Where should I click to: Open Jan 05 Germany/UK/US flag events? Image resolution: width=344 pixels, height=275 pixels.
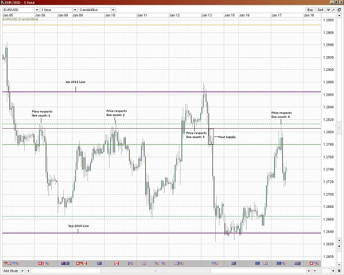[12, 263]
